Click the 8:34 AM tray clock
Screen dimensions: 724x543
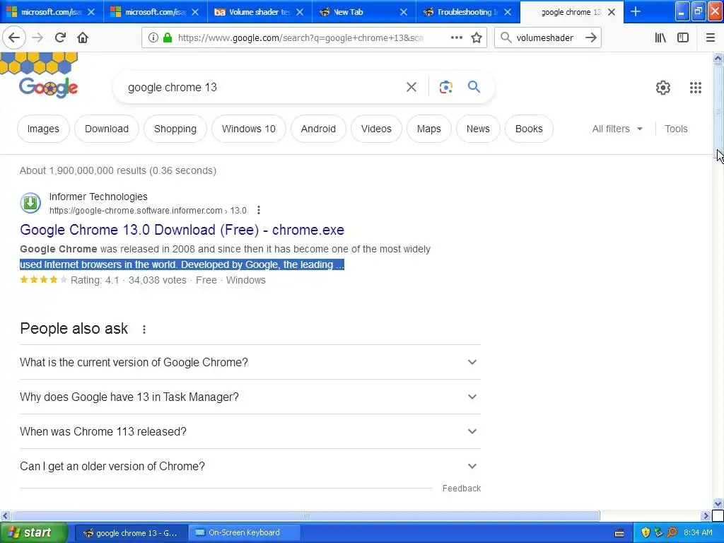(x=698, y=532)
